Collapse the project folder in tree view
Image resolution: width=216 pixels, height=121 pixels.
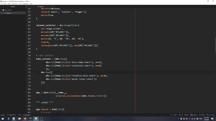pyautogui.click(x=1, y=10)
